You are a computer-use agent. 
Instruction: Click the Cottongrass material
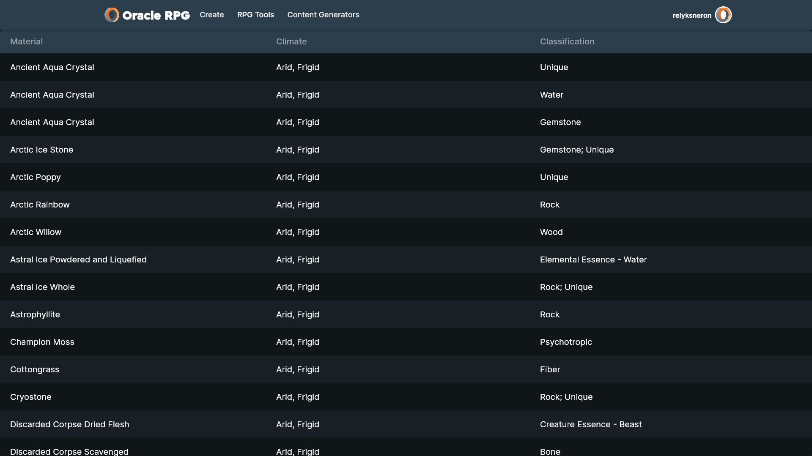[35, 369]
